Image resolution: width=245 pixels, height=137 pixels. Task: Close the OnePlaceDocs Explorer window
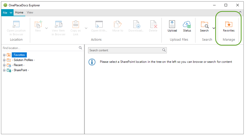(x=238, y=5)
